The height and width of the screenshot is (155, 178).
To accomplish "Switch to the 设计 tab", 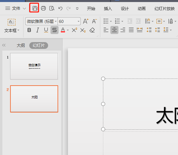I will pyautogui.click(x=124, y=8).
